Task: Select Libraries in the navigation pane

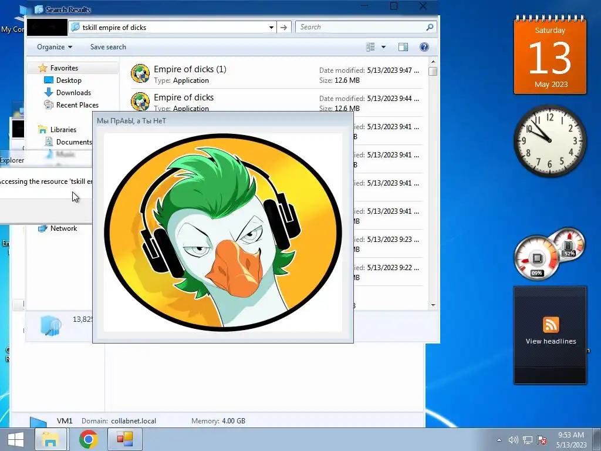Action: point(63,130)
